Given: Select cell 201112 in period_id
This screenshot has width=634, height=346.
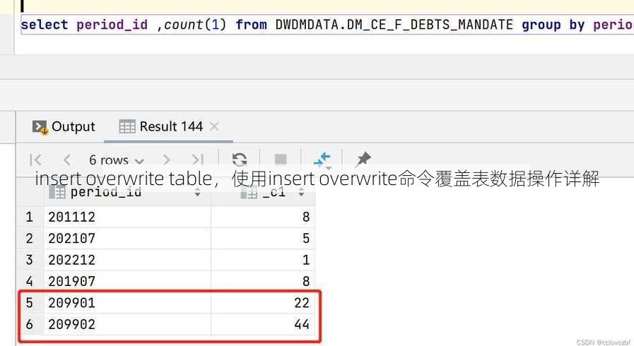Looking at the screenshot, I should tap(127, 217).
